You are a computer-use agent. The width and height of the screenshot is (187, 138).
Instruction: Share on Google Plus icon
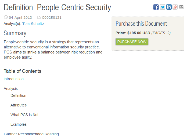point(175,7)
